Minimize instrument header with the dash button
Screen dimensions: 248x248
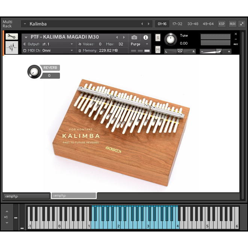point(236,39)
